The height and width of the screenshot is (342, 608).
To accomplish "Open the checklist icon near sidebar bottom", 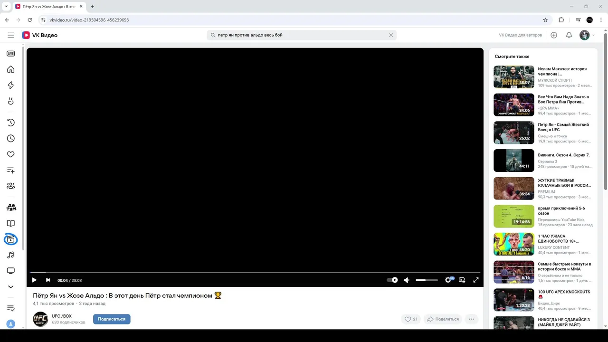I will 10,308.
